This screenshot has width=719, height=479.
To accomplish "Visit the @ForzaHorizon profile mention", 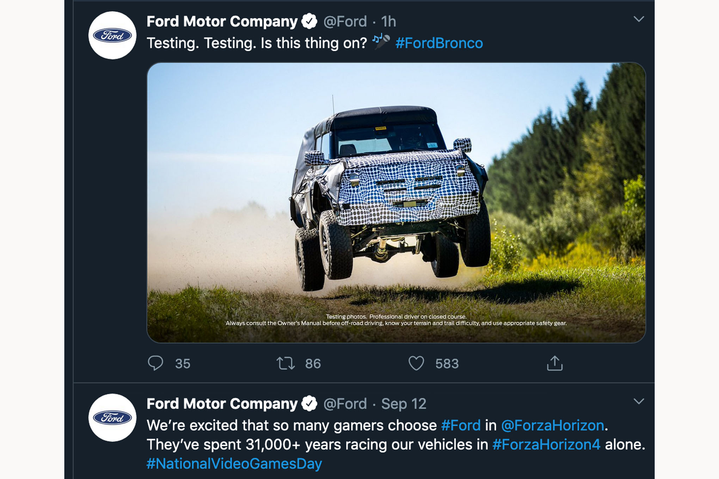I will coord(552,425).
